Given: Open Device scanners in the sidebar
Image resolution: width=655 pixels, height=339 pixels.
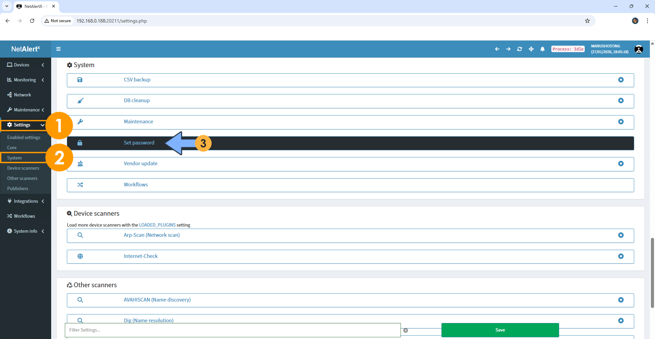Looking at the screenshot, I should click(x=23, y=168).
